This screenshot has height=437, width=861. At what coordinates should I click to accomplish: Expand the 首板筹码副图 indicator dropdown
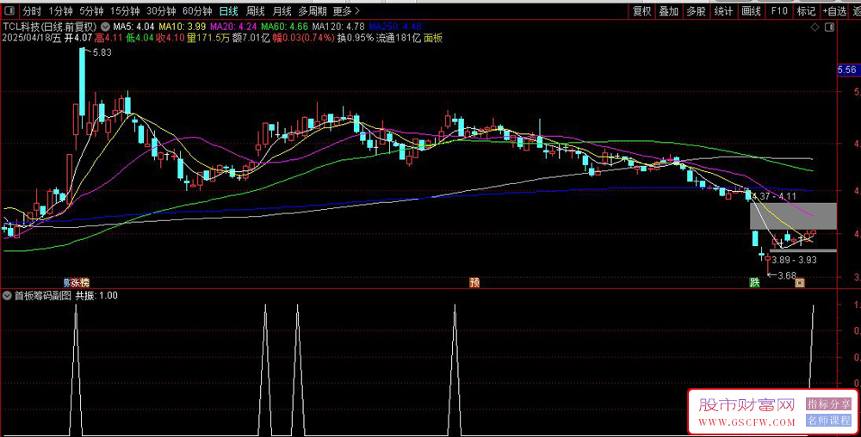click(7, 296)
